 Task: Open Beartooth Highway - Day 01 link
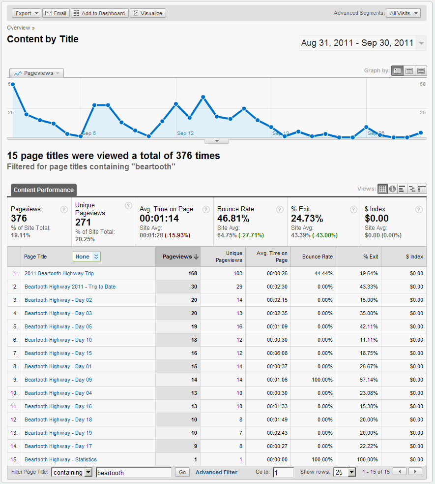click(58, 366)
